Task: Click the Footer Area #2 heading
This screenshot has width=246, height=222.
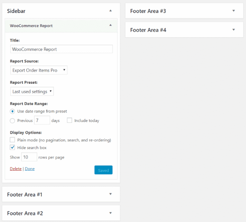Action: coord(25,213)
